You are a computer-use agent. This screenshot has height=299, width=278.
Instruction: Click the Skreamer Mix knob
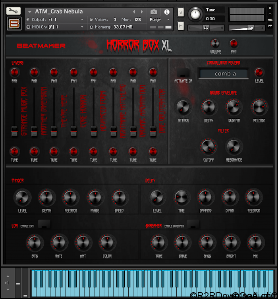point(255,243)
